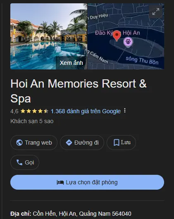Save the place with Lưu button
The image size is (174, 219).
[x=121, y=143]
